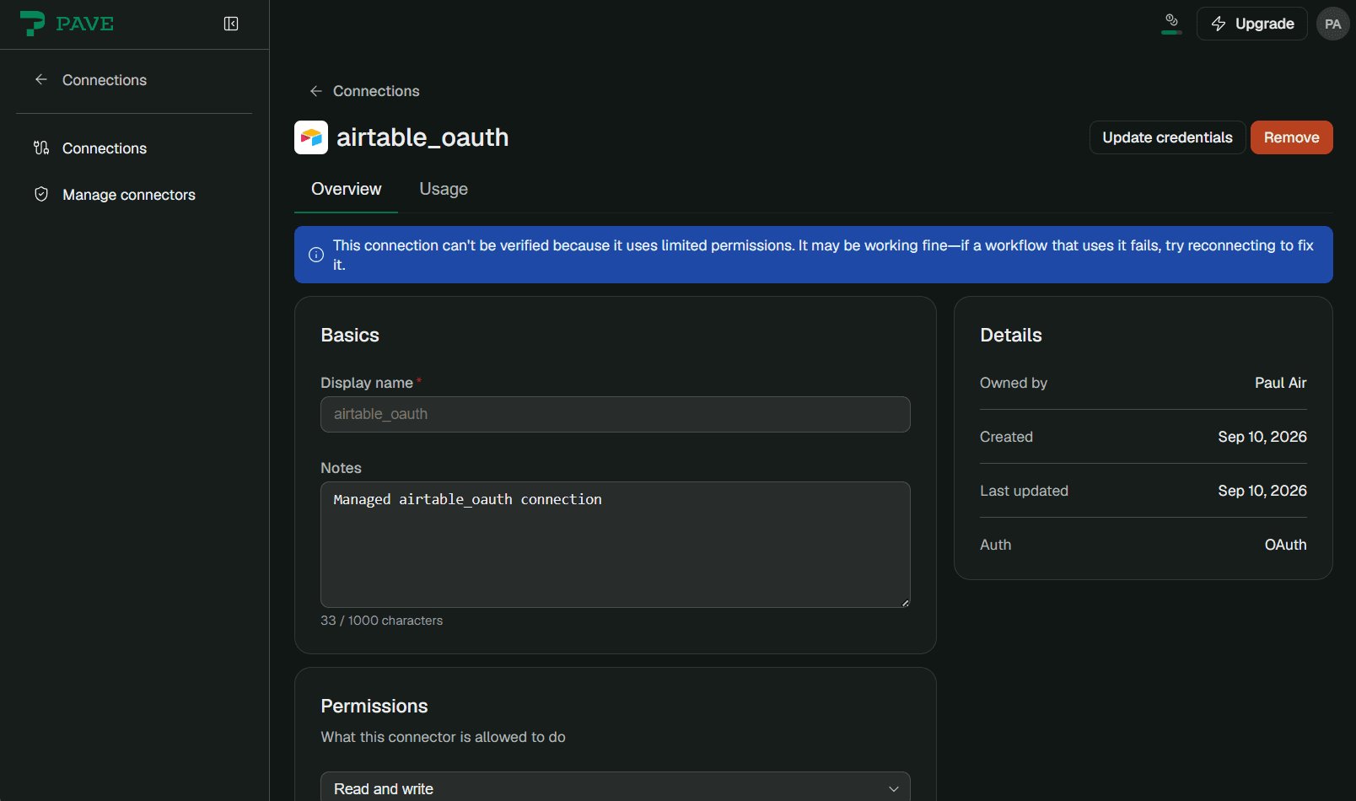This screenshot has width=1356, height=801.
Task: Click the Update credentials button
Action: point(1167,137)
